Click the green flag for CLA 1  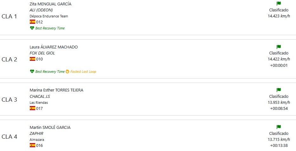pyautogui.click(x=279, y=3)
